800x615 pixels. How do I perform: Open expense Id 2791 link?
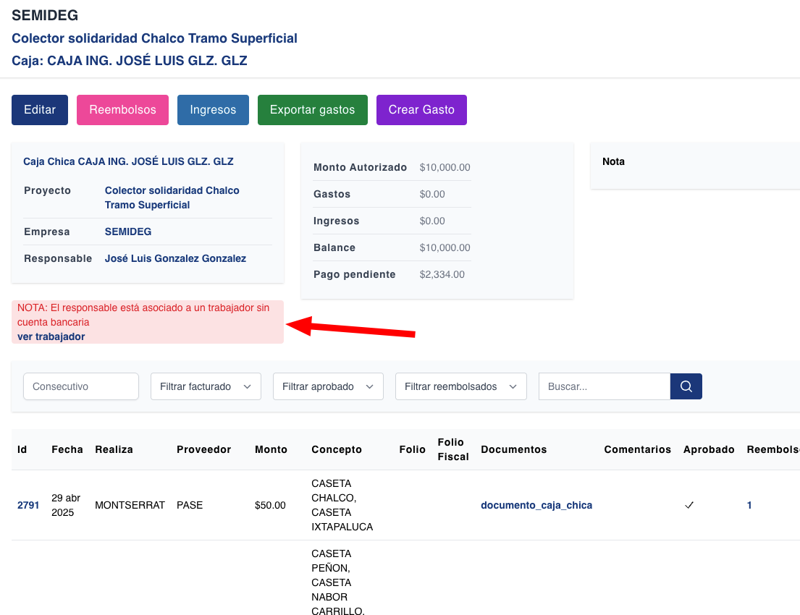tap(28, 505)
